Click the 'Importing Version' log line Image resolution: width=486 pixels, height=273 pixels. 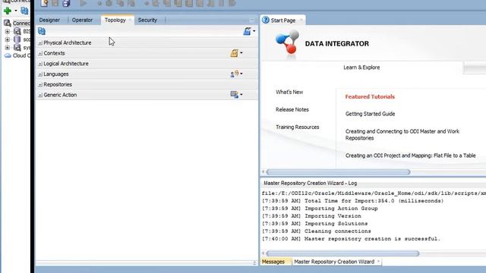[x=311, y=216]
